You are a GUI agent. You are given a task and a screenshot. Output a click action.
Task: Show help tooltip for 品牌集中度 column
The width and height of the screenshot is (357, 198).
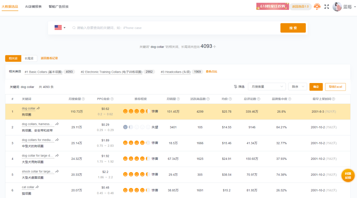(x=290, y=99)
